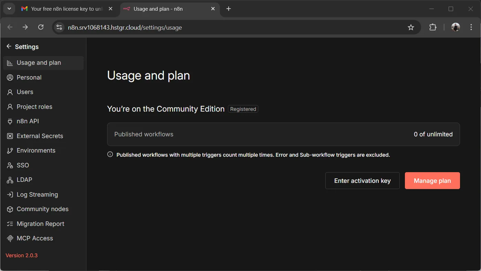Image resolution: width=481 pixels, height=271 pixels.
Task: Open Project roles in sidebar
Action: (34, 107)
